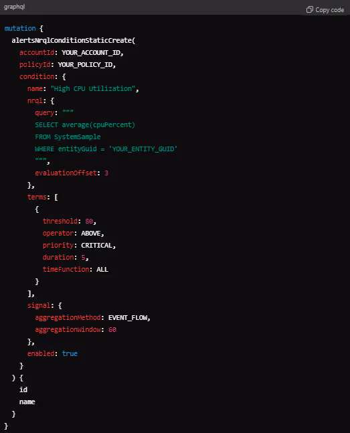The height and width of the screenshot is (433, 350).
Task: Click the CRITICAL priority value
Action: (96, 246)
